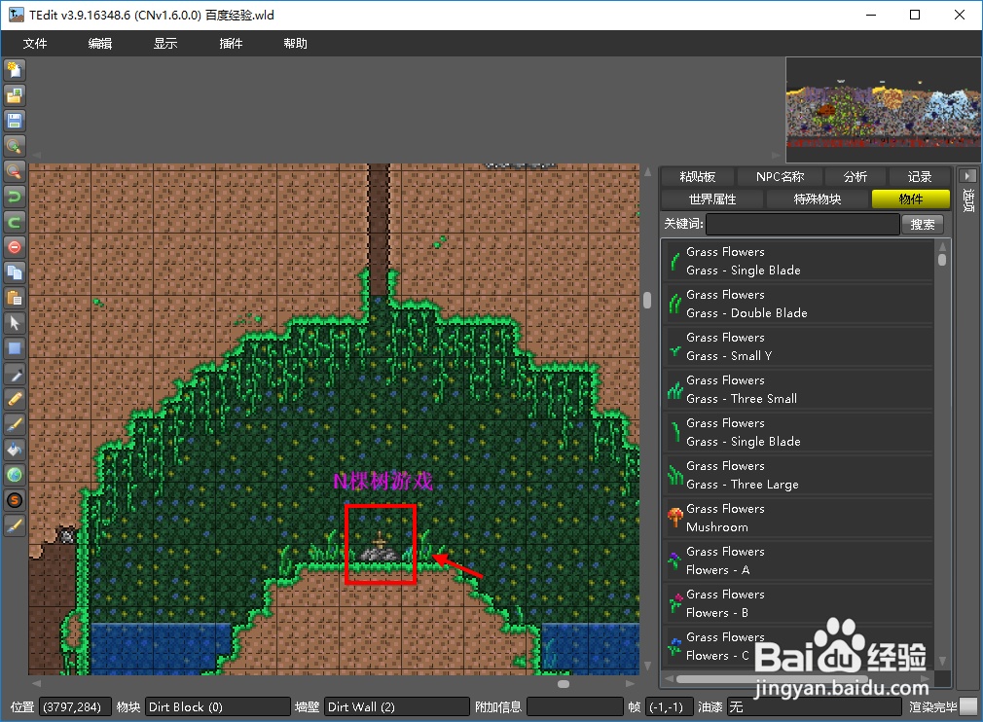
Task: Select the Arrow pointer tool
Action: click(x=15, y=323)
